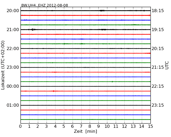Click the 22:00 label on left axis
The image size is (171, 137).
(13, 48)
